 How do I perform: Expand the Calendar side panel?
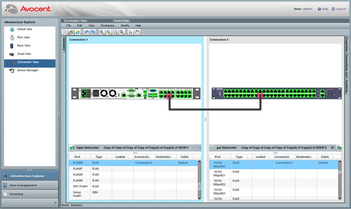click(64, 44)
